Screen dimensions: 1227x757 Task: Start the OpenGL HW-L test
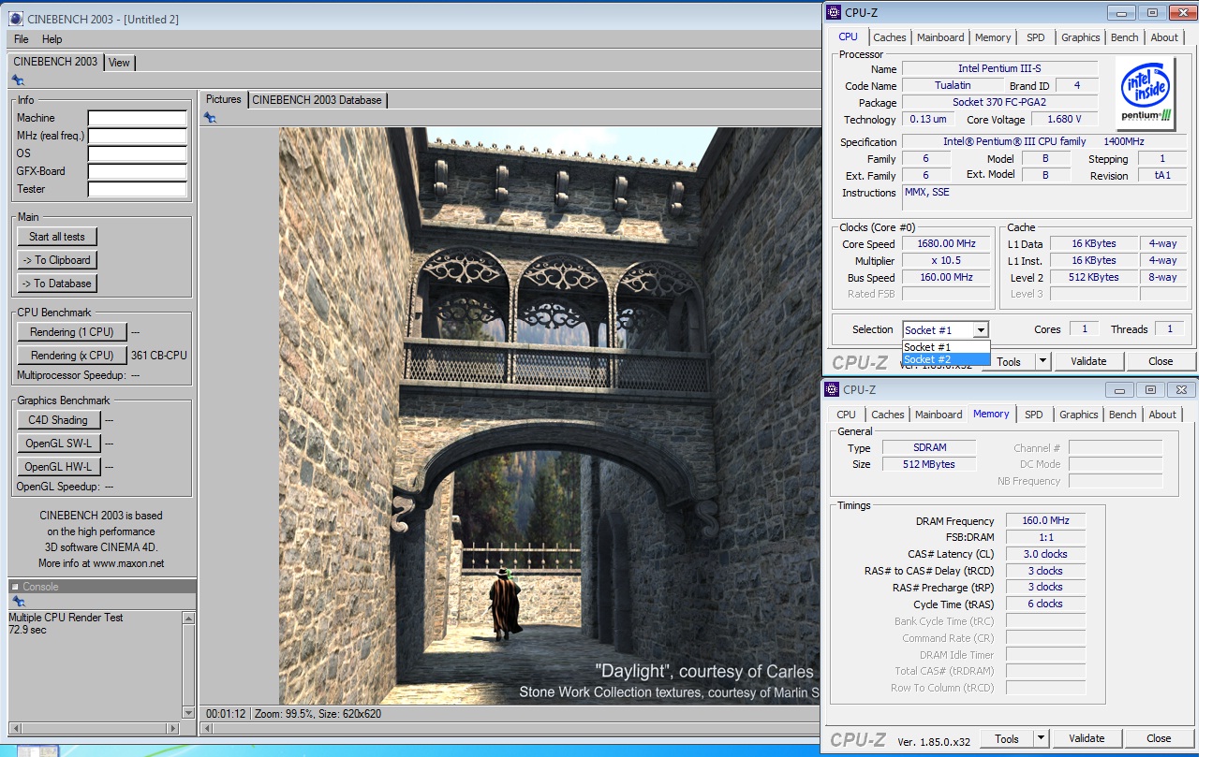(x=58, y=467)
